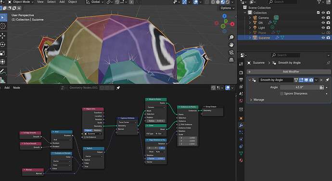
Task: Hide Camera in viewport via eye icon
Action: point(323,18)
